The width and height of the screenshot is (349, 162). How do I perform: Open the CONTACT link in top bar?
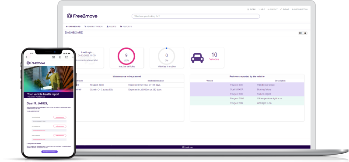click(x=272, y=9)
